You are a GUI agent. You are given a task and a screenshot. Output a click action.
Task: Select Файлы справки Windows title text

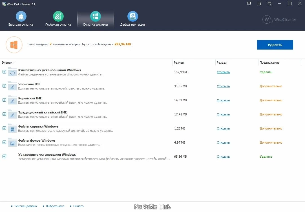pyautogui.click(x=38, y=126)
